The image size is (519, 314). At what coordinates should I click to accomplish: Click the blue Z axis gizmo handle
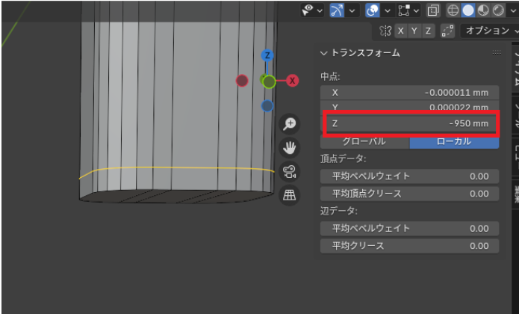point(267,56)
